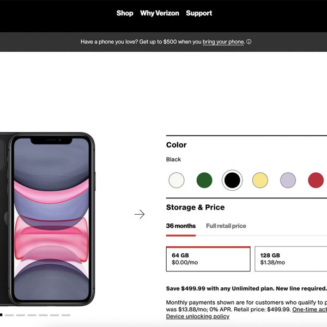Open the Support menu

pos(199,13)
